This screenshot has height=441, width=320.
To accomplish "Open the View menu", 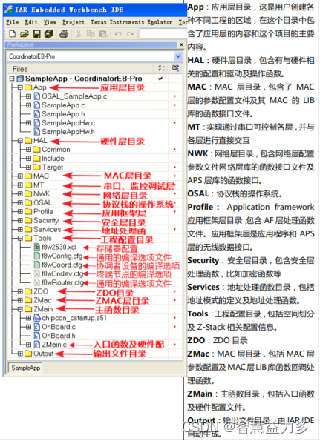I will click(x=50, y=22).
